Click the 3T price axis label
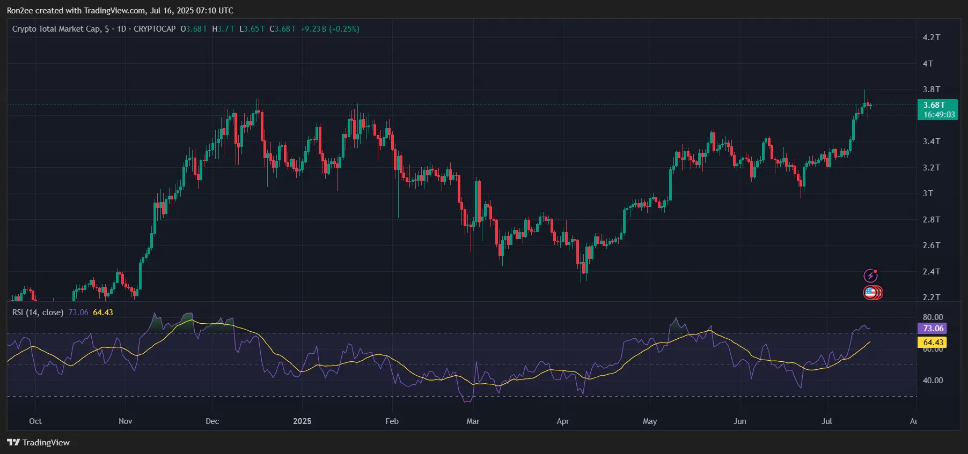968x454 pixels. point(928,193)
